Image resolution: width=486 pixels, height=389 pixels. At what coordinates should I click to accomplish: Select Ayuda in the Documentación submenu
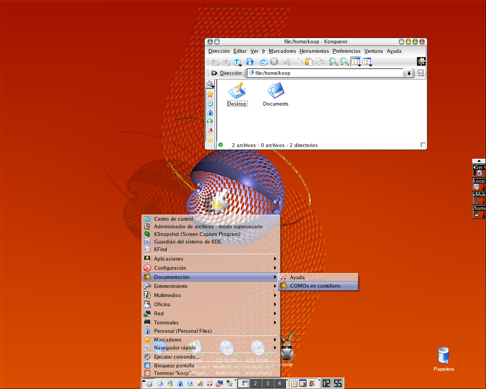pyautogui.click(x=318, y=277)
